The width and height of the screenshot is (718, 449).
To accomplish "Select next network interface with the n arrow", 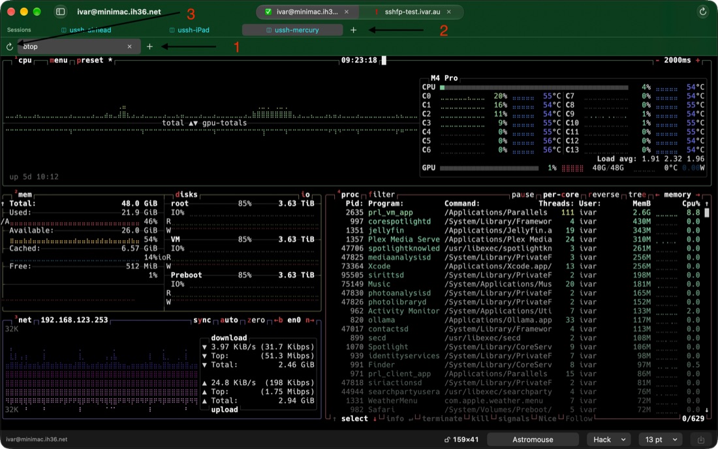I will (x=310, y=320).
